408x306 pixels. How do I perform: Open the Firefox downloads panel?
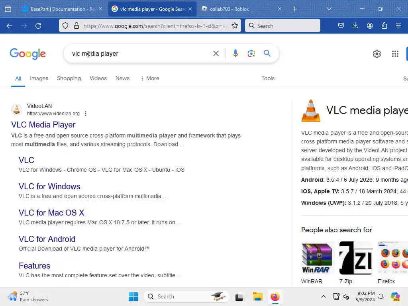(x=355, y=25)
